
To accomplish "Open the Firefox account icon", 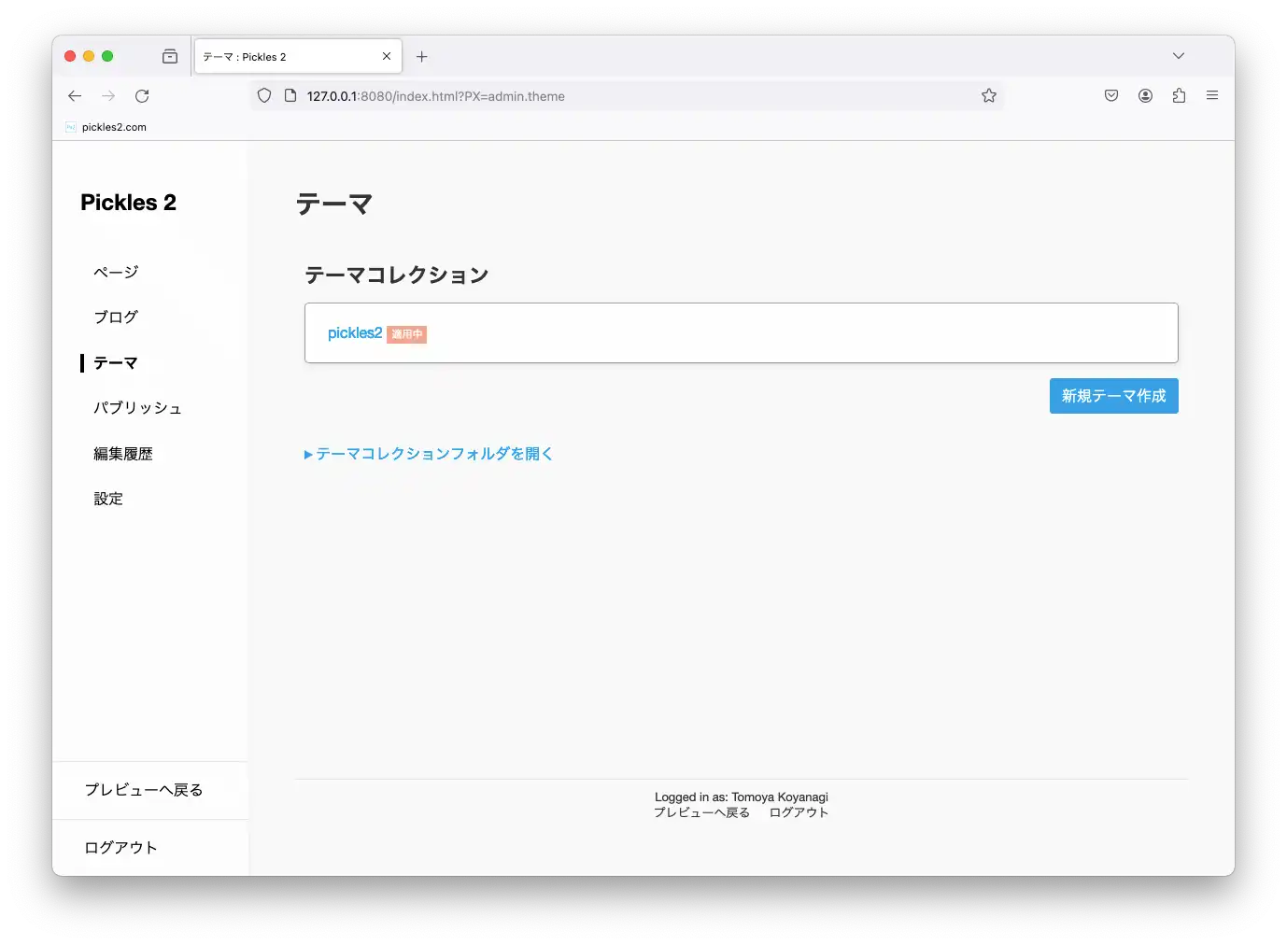I will [x=1145, y=96].
